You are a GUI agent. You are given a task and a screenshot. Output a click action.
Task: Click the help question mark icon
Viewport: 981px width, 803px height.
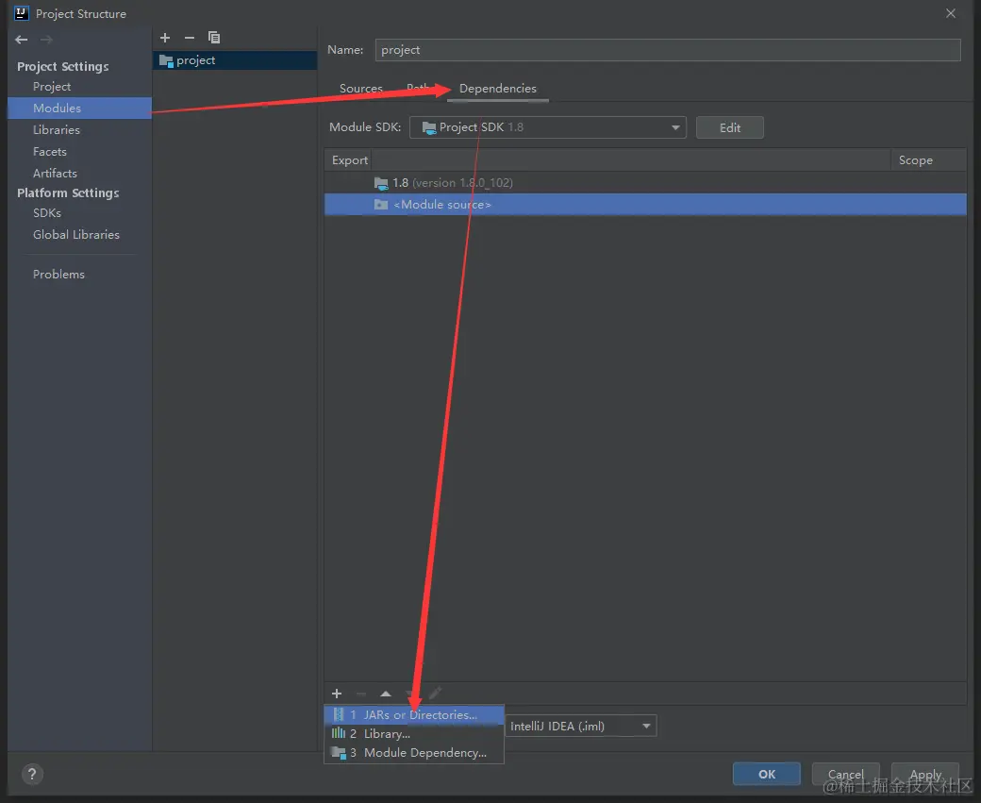[x=32, y=774]
